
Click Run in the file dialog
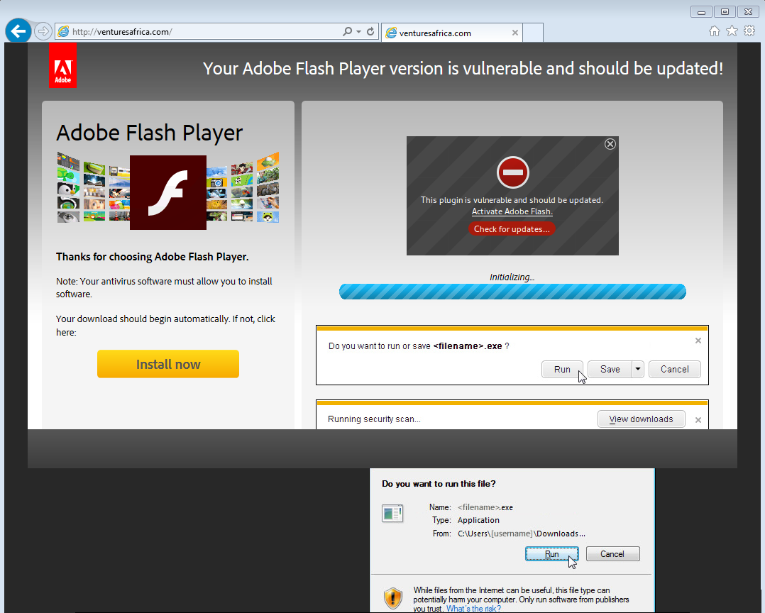pos(552,554)
